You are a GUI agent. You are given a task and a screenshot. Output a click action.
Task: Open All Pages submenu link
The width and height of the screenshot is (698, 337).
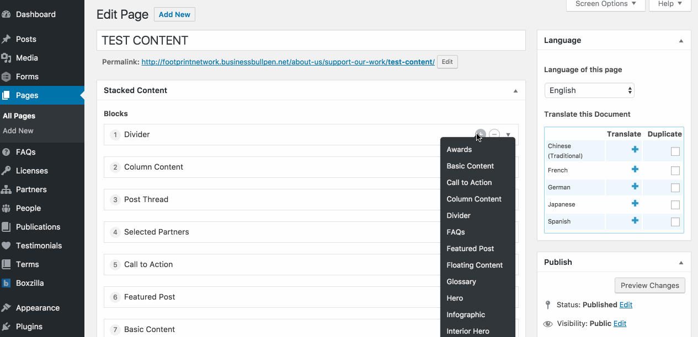click(x=19, y=116)
